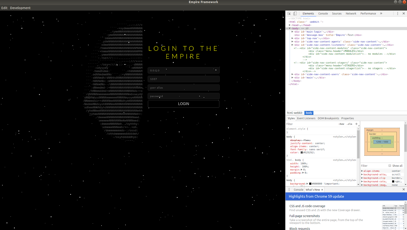Close the DevTools panel

tap(404, 13)
